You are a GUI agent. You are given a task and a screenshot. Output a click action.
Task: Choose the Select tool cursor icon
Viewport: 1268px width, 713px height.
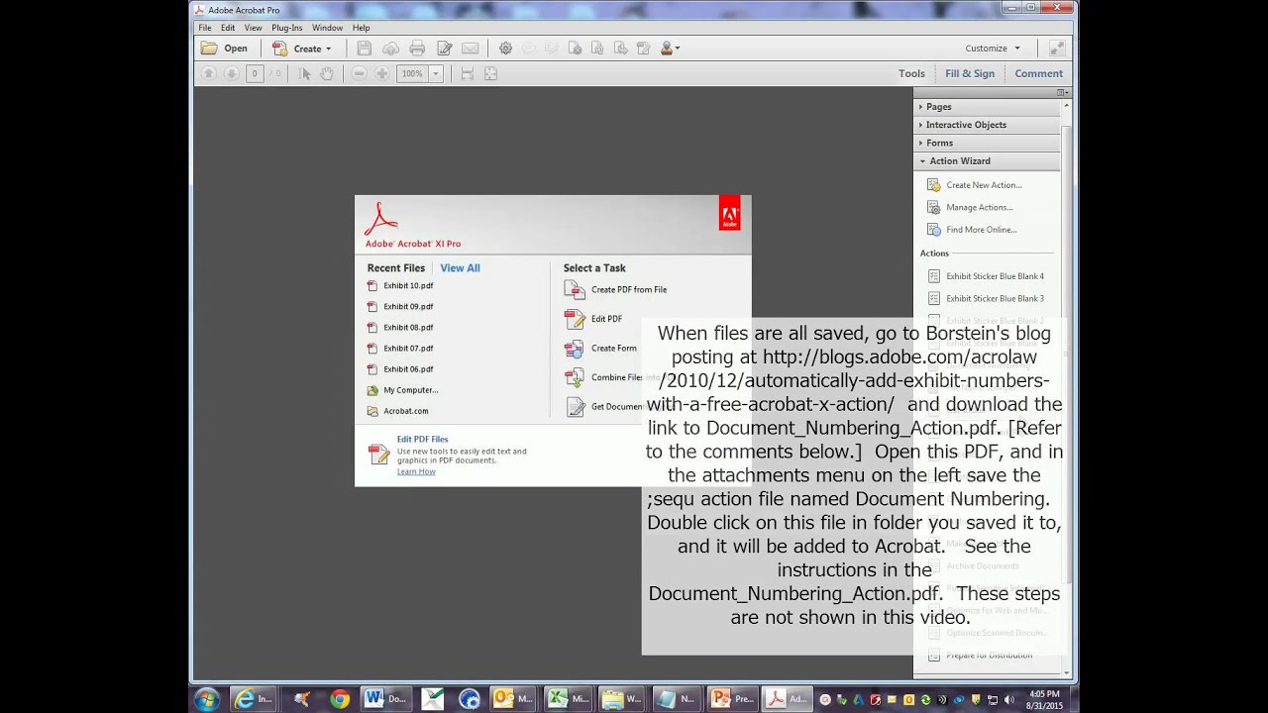coord(305,74)
